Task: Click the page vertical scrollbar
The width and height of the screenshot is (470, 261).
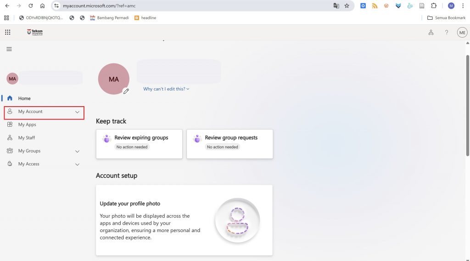Action: click(468, 106)
